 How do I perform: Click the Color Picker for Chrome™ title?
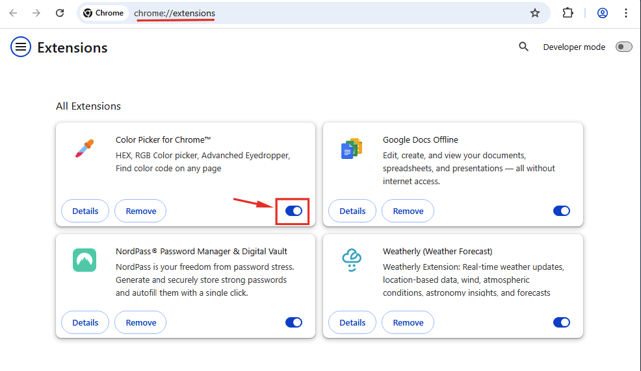[163, 140]
